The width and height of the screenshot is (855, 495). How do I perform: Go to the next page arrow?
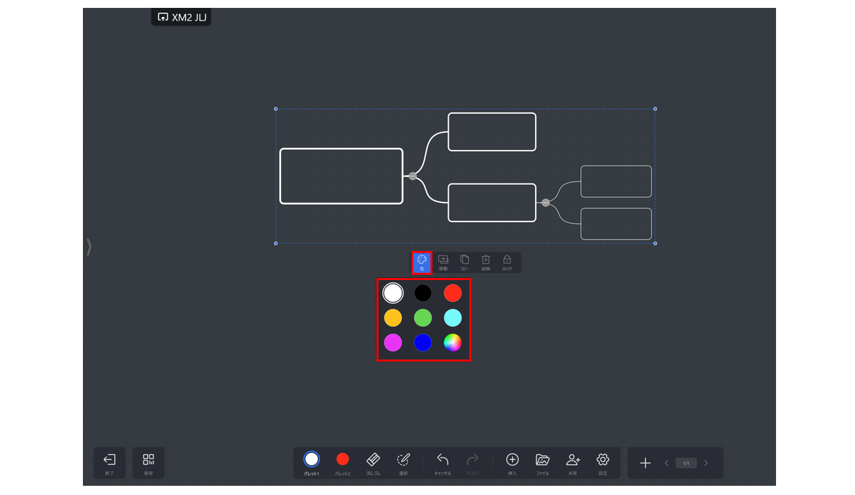click(706, 463)
